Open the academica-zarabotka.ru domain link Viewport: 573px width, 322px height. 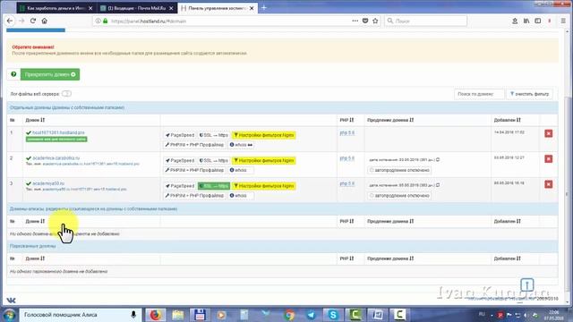(x=56, y=158)
